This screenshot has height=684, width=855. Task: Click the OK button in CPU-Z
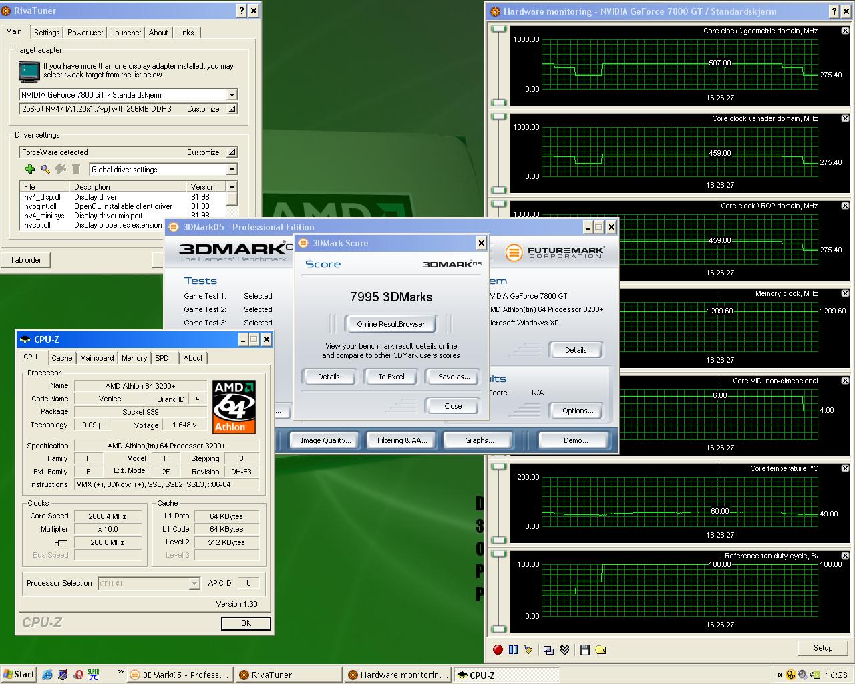246,623
